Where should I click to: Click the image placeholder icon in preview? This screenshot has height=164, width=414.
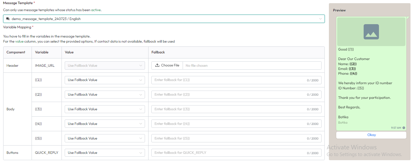point(371,32)
